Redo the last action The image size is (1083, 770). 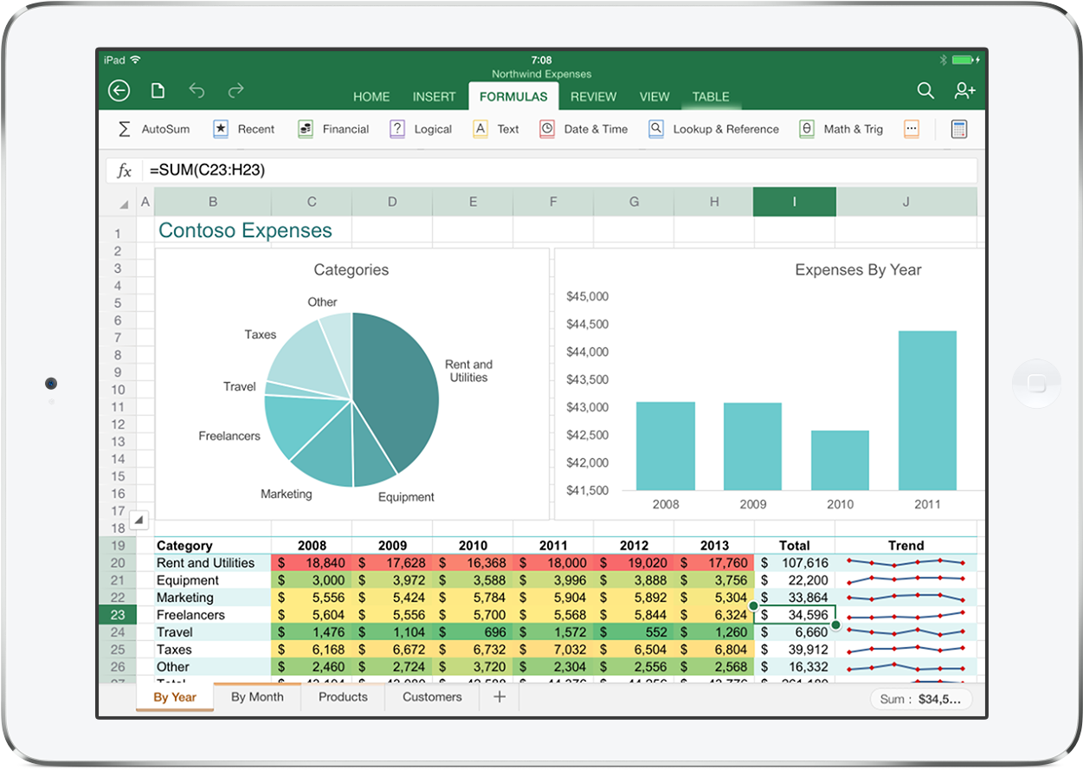(235, 90)
